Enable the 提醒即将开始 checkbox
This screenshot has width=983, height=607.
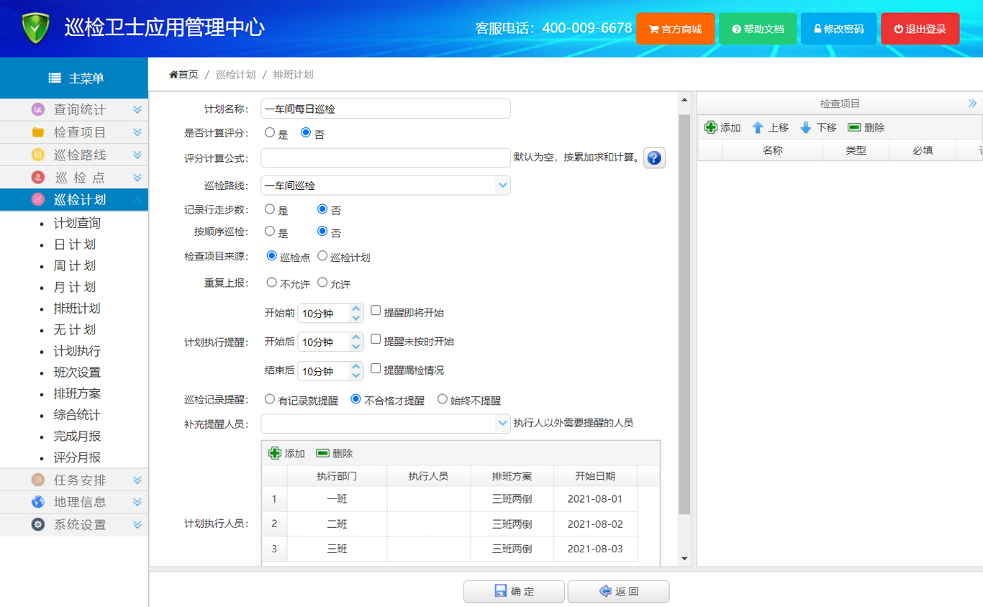[x=376, y=311]
